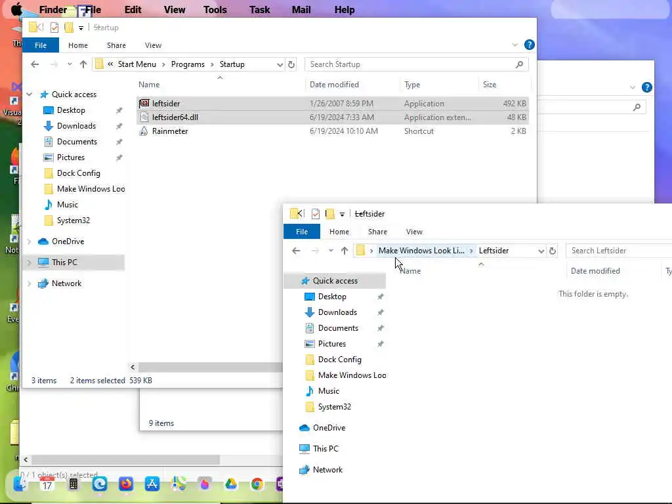Launch Firefox from the dock
The width and height of the screenshot is (672, 504).
coord(126,484)
